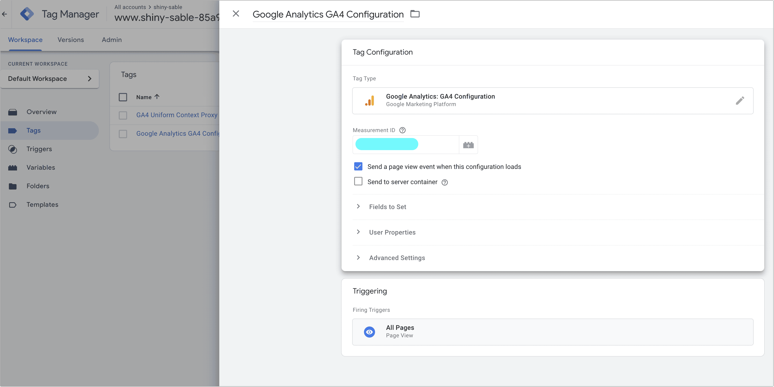
Task: Close the tag editor panel
Action: point(236,14)
